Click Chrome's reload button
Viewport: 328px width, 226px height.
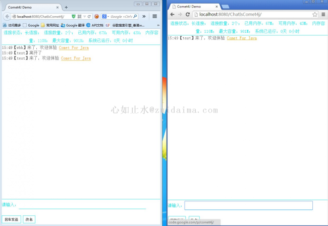187,15
